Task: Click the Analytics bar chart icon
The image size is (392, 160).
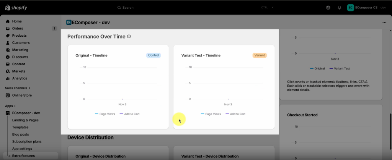Action: pos(8,78)
